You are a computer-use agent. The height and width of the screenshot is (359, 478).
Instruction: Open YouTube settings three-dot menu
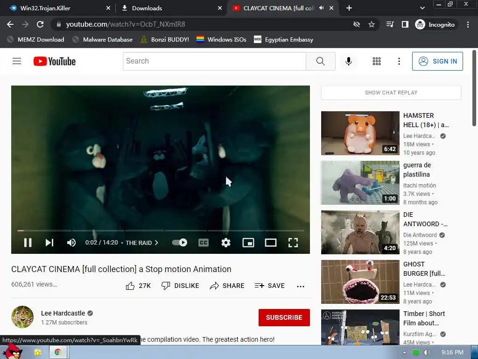pyautogui.click(x=399, y=61)
